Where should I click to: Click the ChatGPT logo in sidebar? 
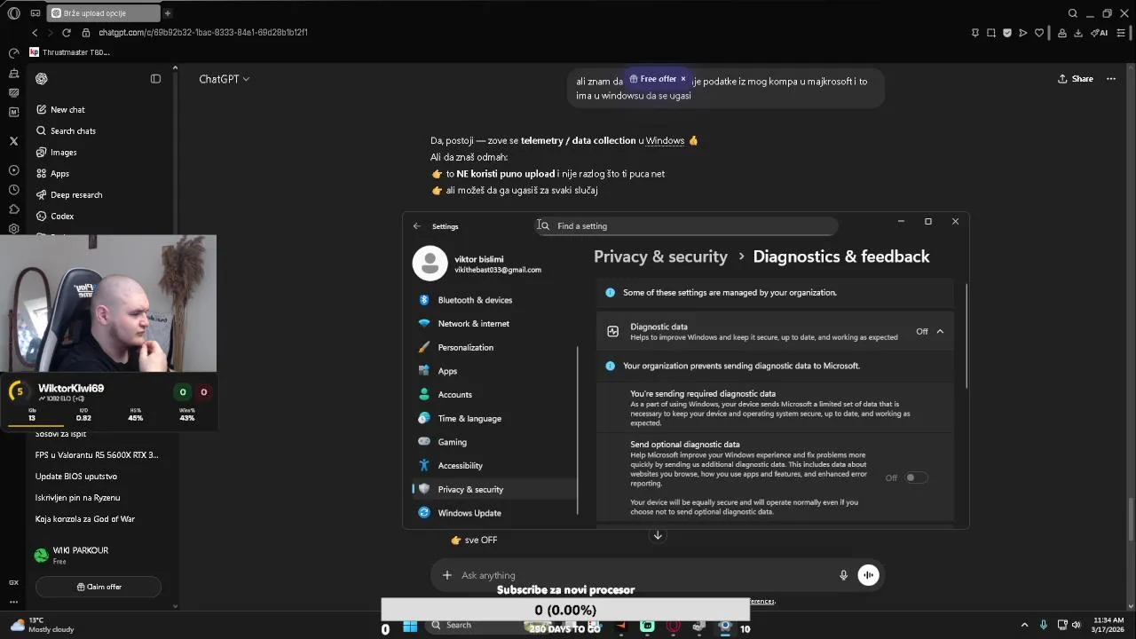click(42, 79)
